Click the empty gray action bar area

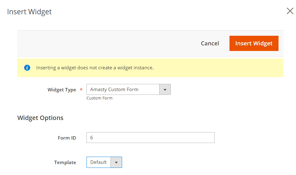click(x=106, y=44)
